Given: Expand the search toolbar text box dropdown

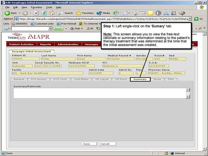Looking at the screenshot, I should (x=50, y=28).
